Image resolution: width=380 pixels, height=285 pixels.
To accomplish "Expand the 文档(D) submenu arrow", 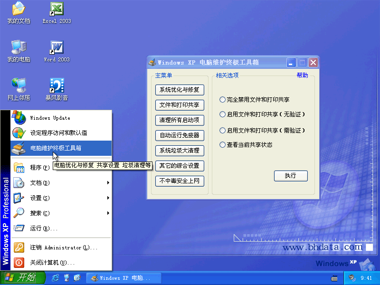I will click(108, 183).
